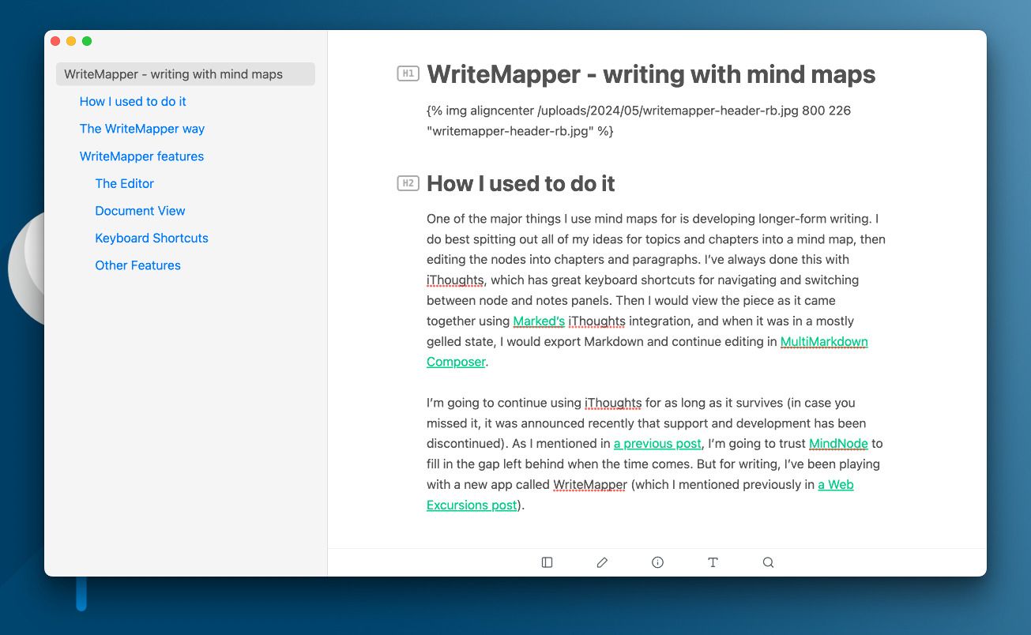Open the MindNode hyperlink
The height and width of the screenshot is (635, 1031).
pos(837,443)
